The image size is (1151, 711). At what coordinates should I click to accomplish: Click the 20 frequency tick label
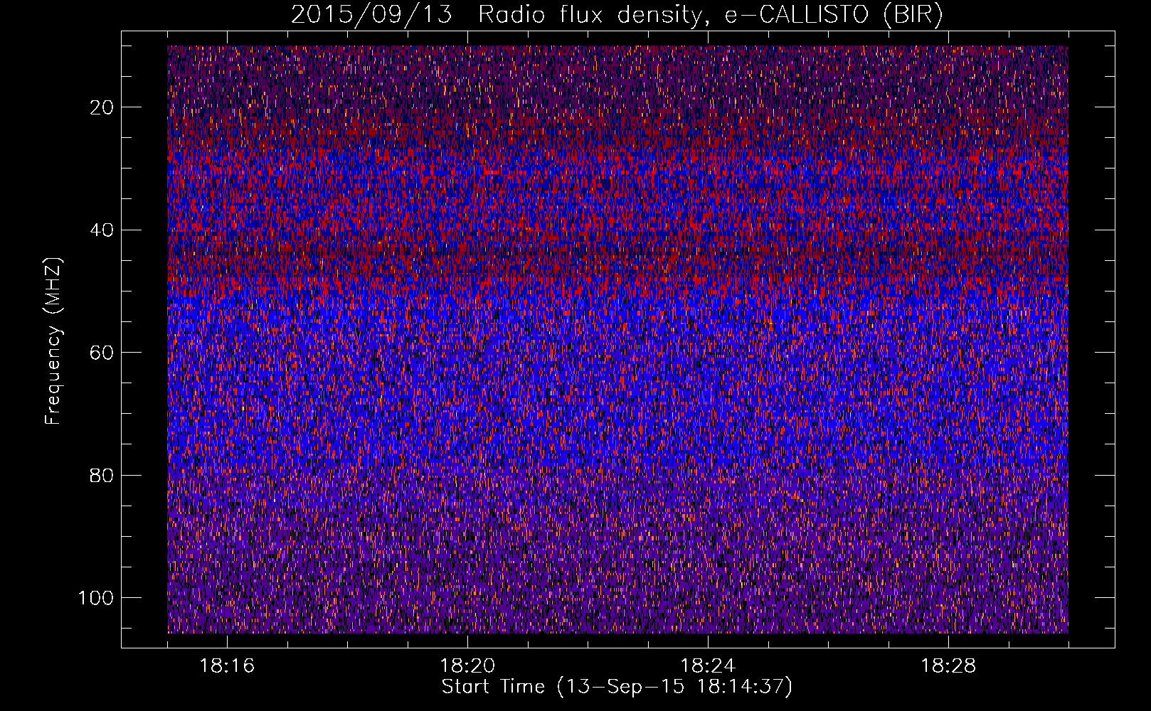(x=102, y=107)
